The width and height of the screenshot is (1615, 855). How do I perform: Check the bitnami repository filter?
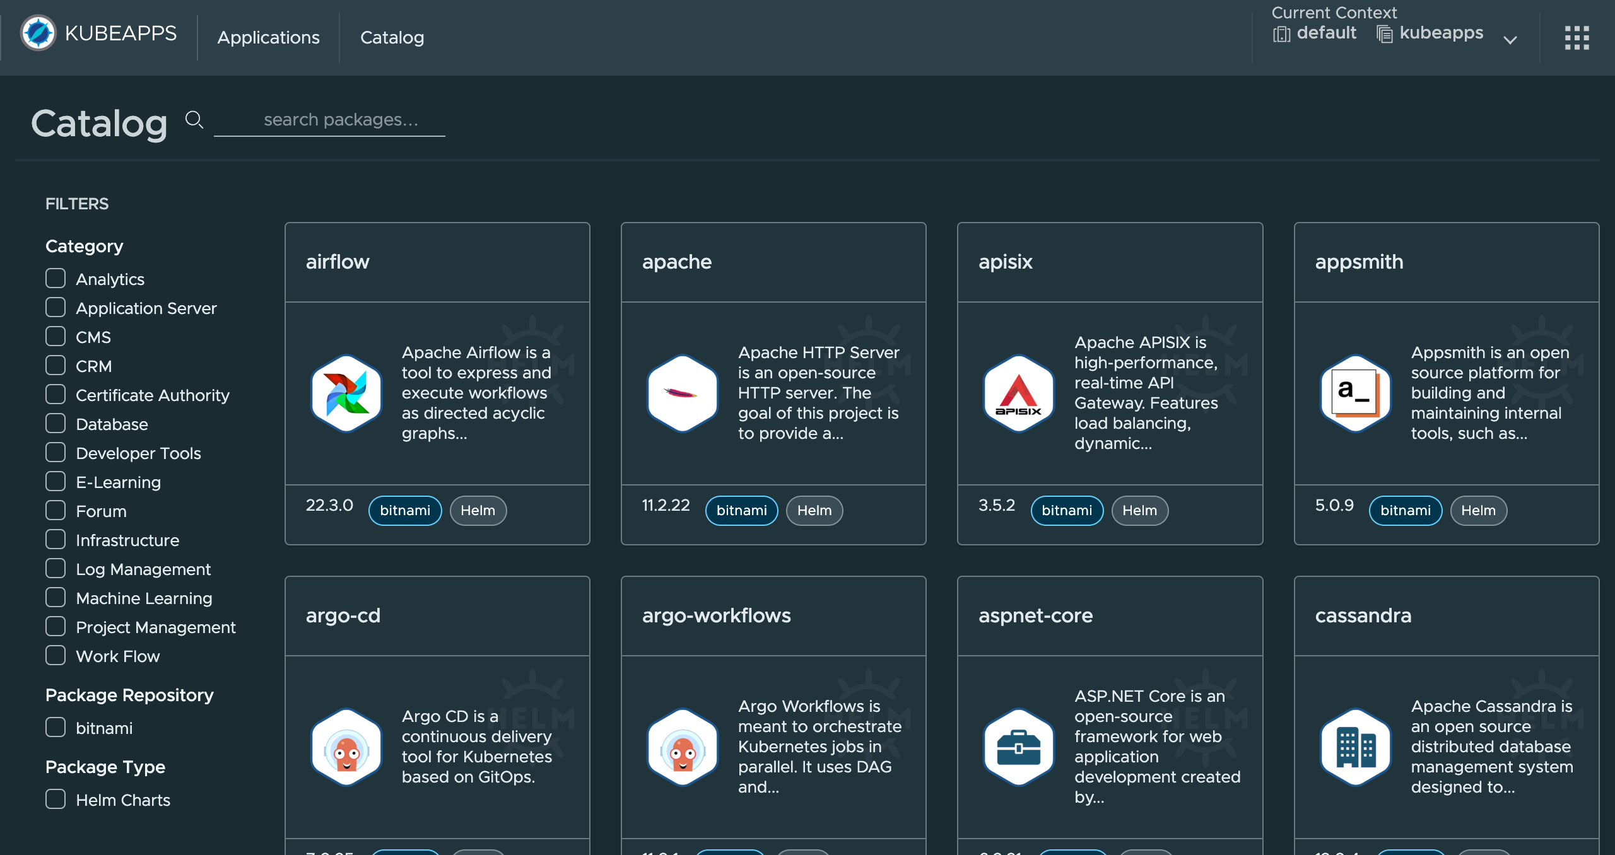[56, 727]
